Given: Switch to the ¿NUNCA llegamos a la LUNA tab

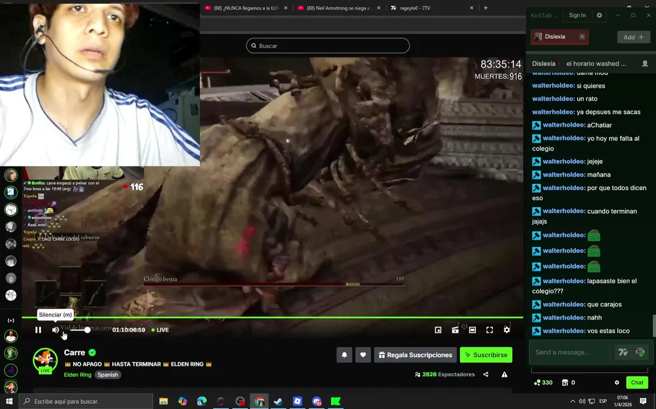Looking at the screenshot, I should pyautogui.click(x=245, y=8).
